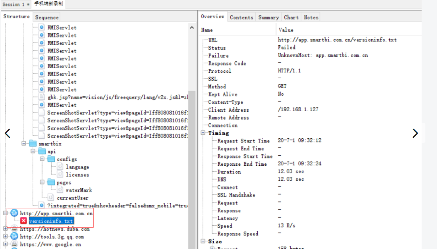The height and width of the screenshot is (249, 437).
Task: Click the Name column header
Action: tap(207, 30)
